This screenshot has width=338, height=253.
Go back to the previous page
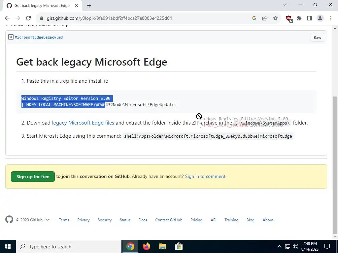point(7,18)
